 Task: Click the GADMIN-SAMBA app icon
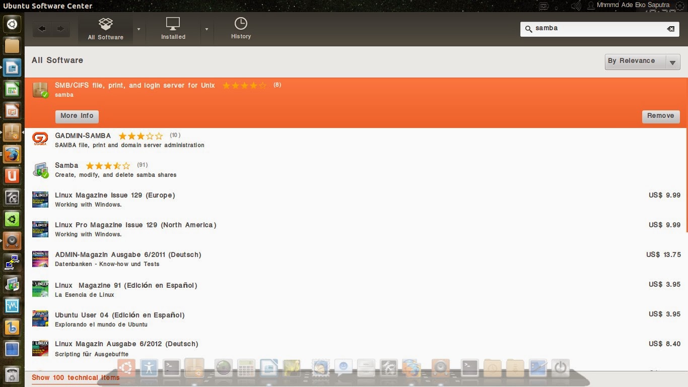(x=40, y=139)
